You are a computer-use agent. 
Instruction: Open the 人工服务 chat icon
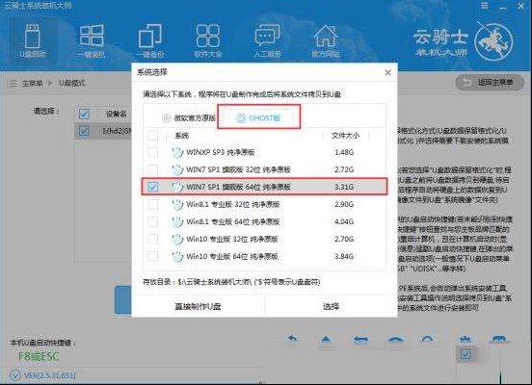267,41
